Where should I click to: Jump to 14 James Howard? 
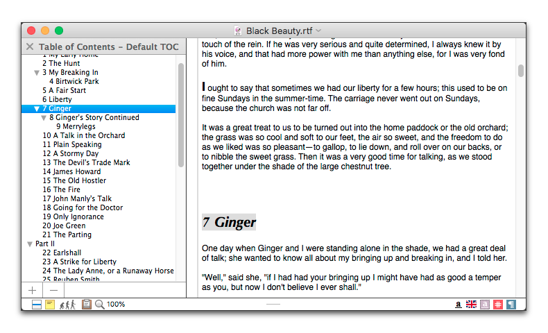click(71, 171)
